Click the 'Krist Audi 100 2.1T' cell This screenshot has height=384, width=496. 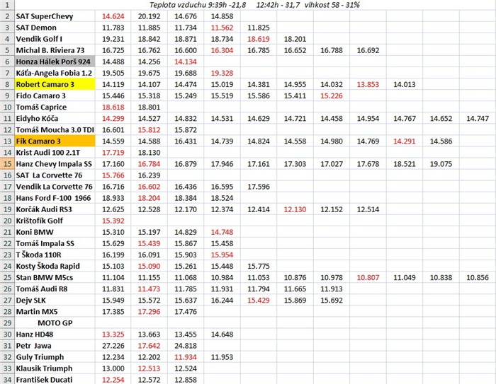[55, 153]
